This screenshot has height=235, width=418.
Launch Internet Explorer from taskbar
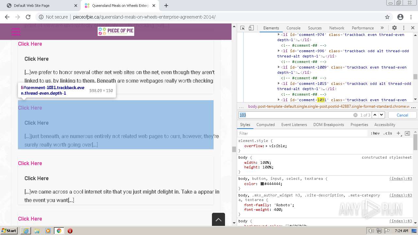26,231
